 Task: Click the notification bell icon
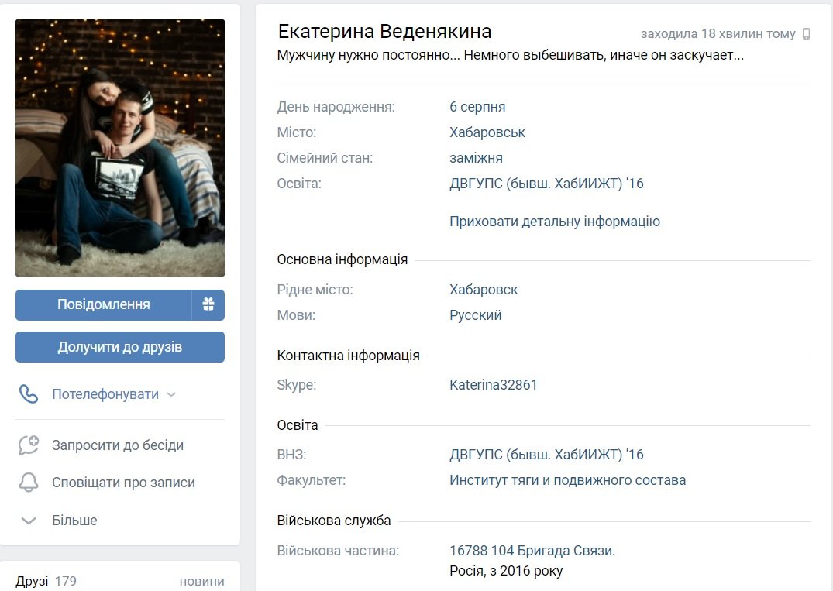point(29,483)
